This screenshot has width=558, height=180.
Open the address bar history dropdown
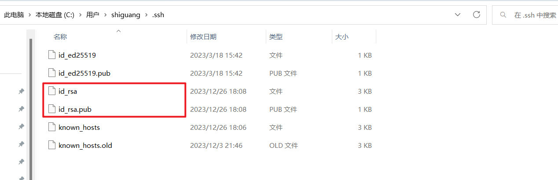click(x=458, y=15)
